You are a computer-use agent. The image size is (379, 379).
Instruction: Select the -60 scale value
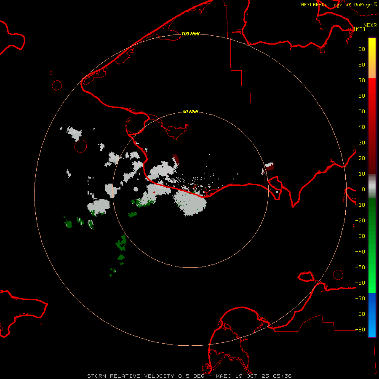tap(360, 283)
